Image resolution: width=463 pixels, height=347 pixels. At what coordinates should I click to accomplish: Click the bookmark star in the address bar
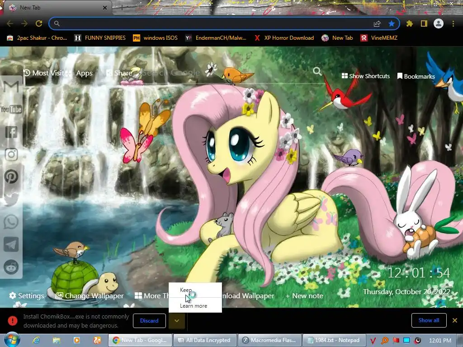392,23
